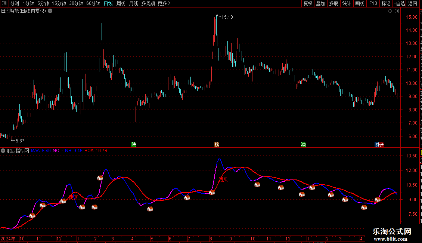This screenshot has height=243, width=422.
Task: Click the 股朋指标网 indicator name
Action: (18, 151)
